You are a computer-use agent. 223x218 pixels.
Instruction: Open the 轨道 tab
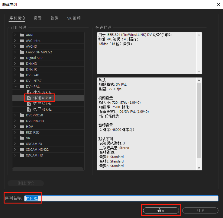click(x=54, y=18)
